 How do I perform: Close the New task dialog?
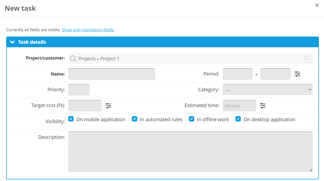click(317, 5)
